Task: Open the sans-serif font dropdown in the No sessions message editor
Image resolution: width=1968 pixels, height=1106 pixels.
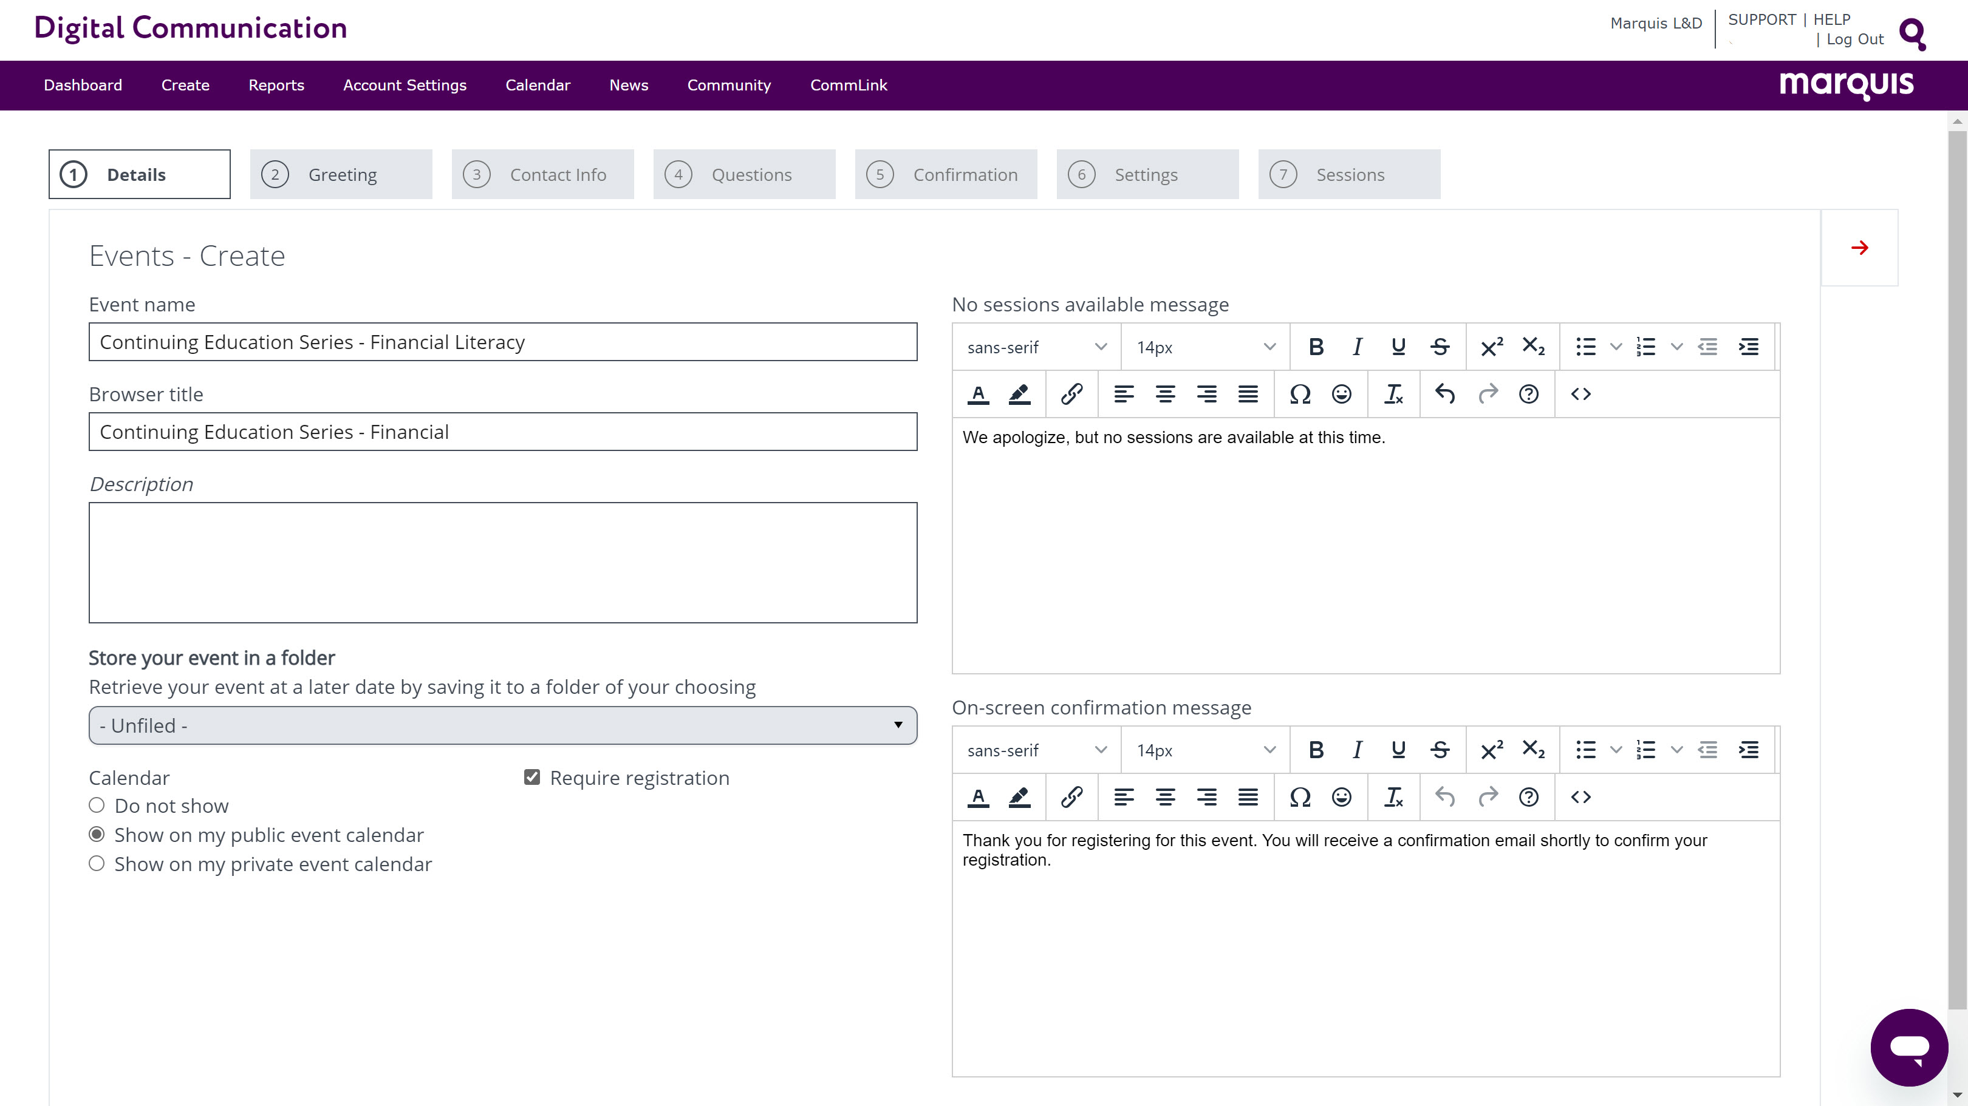Action: (x=1036, y=347)
